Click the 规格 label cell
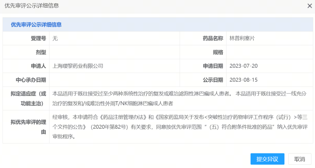This screenshot has height=168, width=315. tap(218, 52)
